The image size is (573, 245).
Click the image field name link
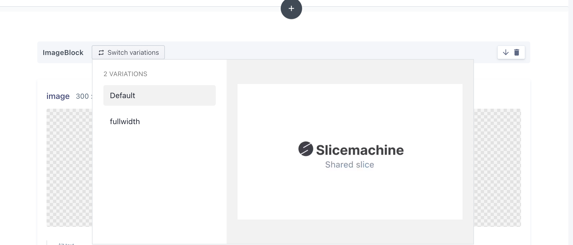58,96
